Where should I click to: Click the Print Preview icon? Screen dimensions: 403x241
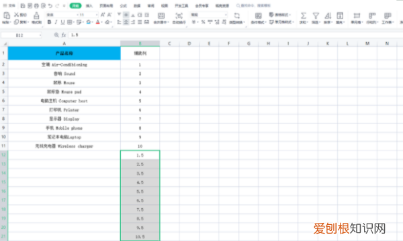44,5
